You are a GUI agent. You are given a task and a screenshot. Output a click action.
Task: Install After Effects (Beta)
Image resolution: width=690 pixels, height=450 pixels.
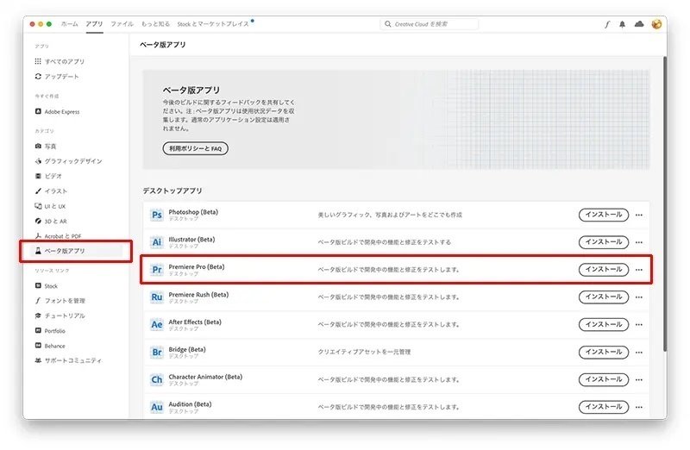coord(603,324)
